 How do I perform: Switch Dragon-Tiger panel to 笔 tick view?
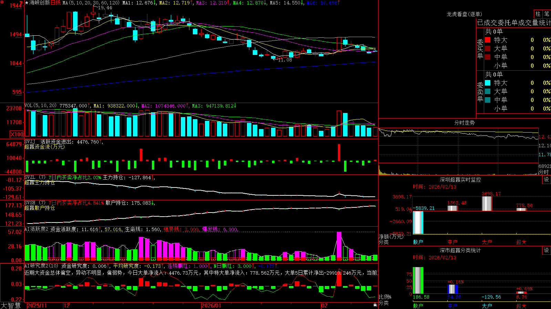pyautogui.click(x=547, y=14)
